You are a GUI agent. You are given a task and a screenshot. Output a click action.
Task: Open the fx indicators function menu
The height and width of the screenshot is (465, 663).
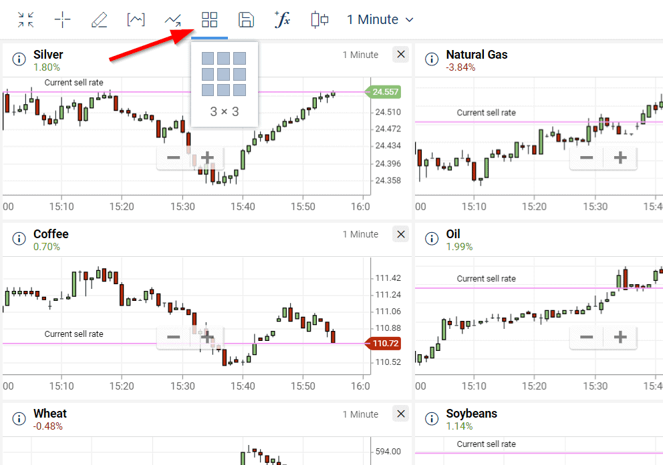(x=283, y=20)
